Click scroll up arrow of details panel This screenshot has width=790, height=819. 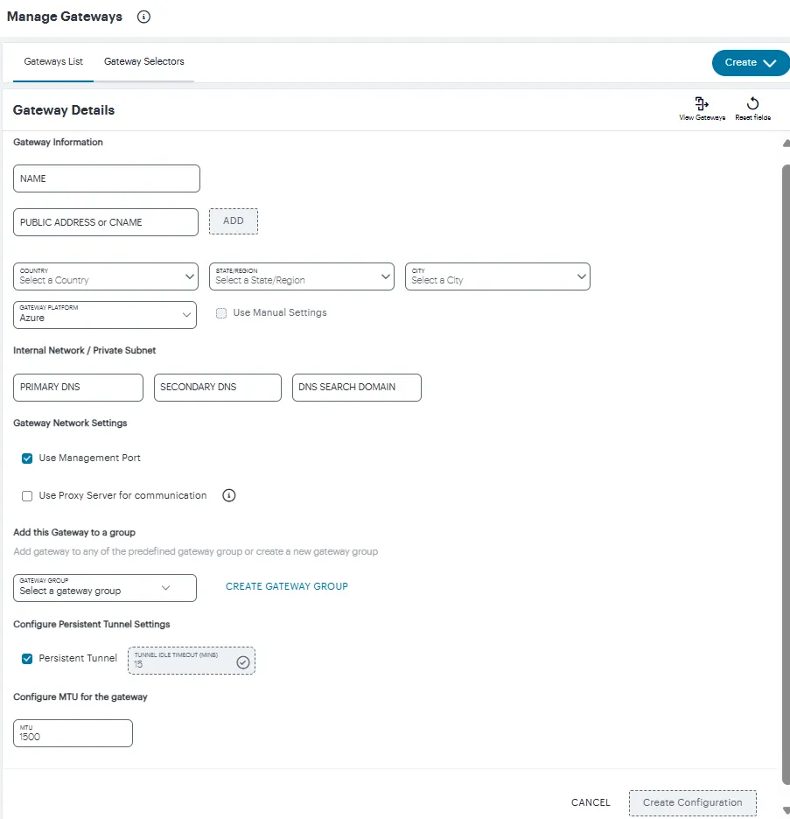[x=786, y=143]
